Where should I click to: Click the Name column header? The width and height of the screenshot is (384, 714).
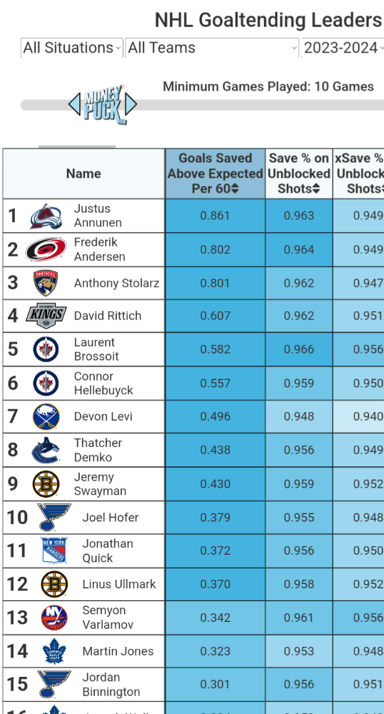[84, 174]
